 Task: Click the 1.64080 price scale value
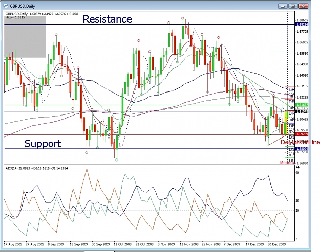click(302, 75)
